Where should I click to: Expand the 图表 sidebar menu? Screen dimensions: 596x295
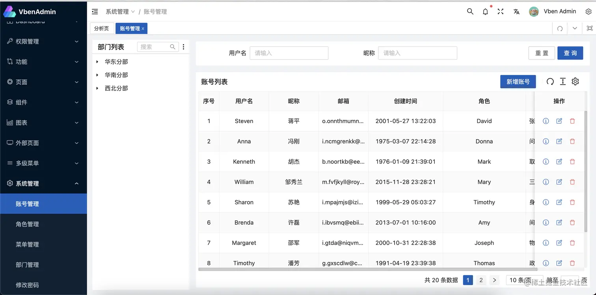pos(43,123)
